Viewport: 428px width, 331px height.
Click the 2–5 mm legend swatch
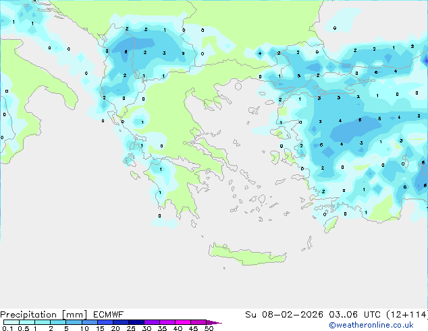(x=58, y=322)
